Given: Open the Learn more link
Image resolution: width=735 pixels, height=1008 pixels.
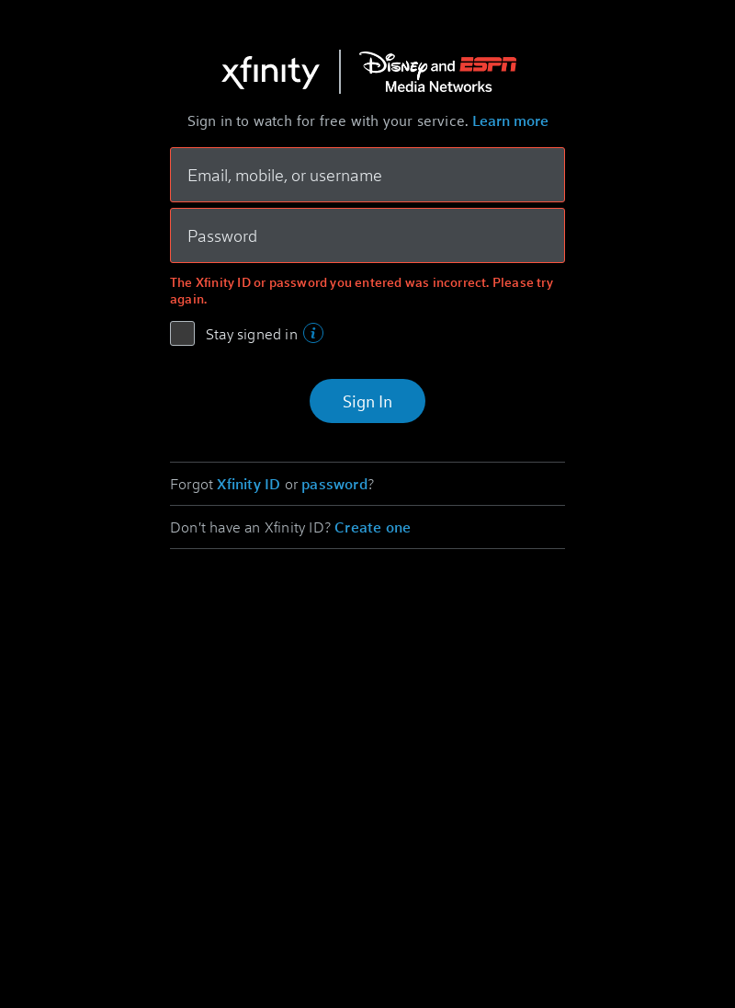Looking at the screenshot, I should (x=510, y=120).
